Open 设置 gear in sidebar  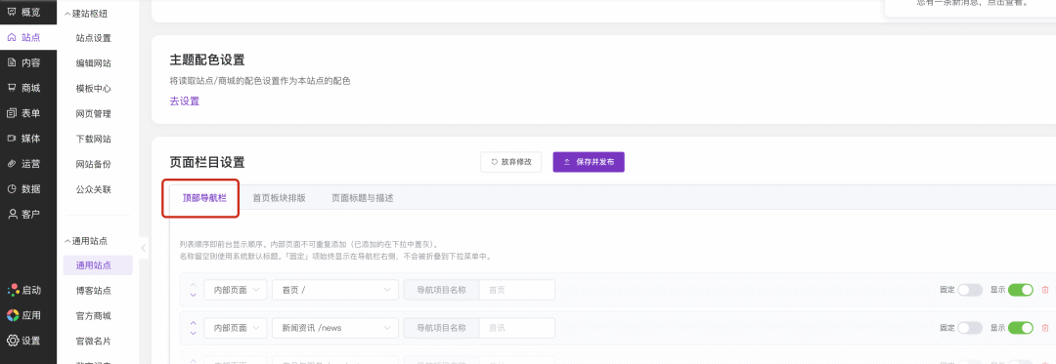24,341
